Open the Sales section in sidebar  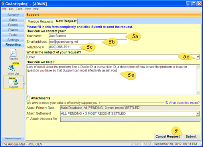click(13, 20)
